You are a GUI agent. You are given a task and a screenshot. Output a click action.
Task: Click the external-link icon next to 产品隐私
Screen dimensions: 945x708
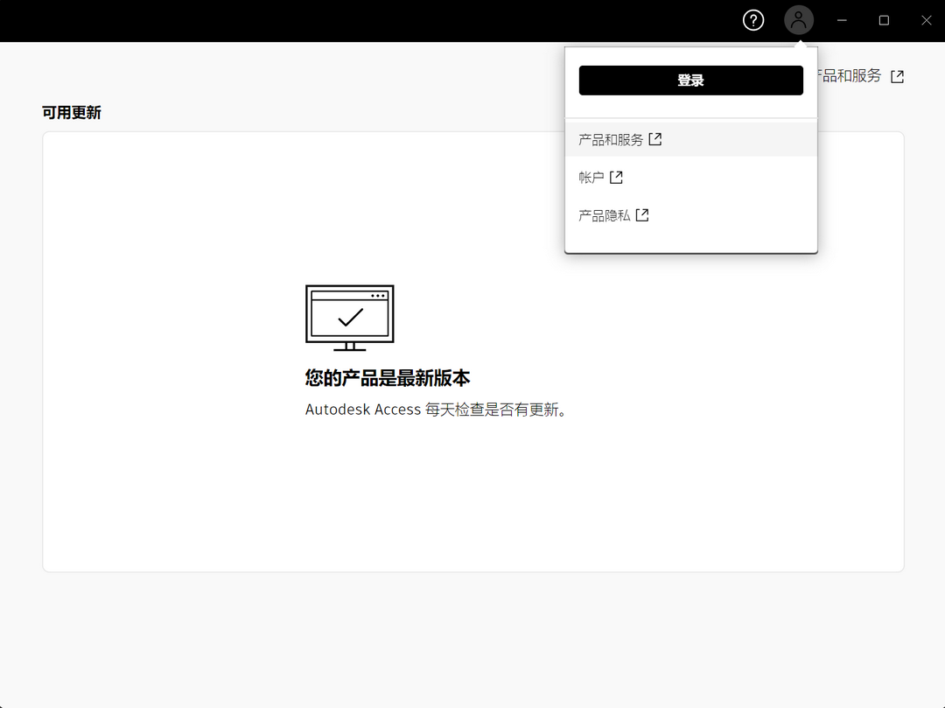tap(642, 214)
